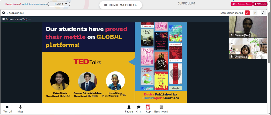Open Screen share tab options ellipsis
Screen dimensions: 271x115
[30, 19]
